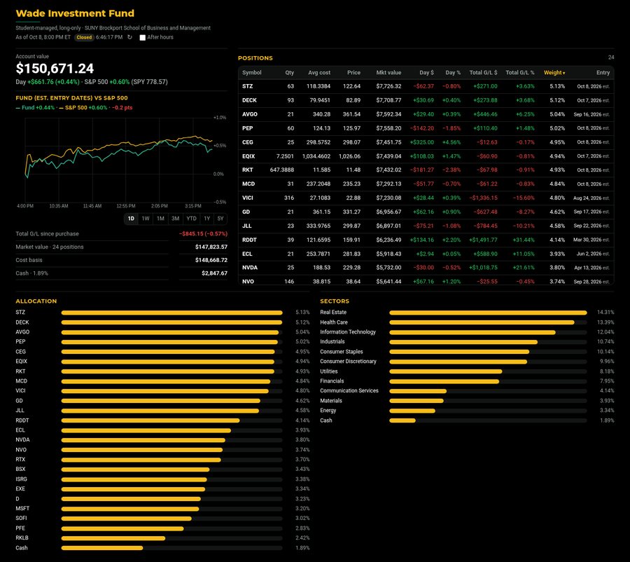Select the 1D chart range tab
This screenshot has width=630, height=562.
[x=131, y=219]
